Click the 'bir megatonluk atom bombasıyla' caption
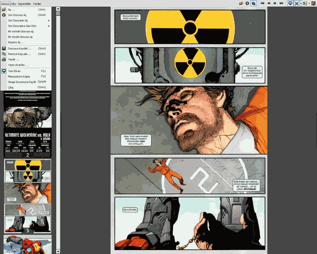The height and width of the screenshot is (254, 317). [x=252, y=72]
